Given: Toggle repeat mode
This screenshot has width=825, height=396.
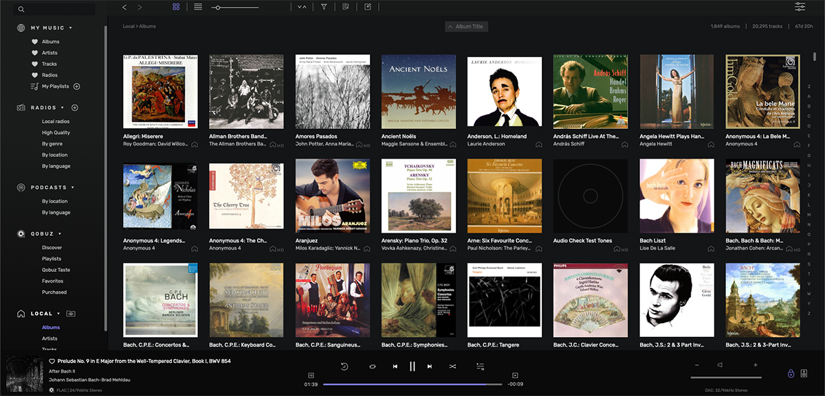Looking at the screenshot, I should (373, 366).
